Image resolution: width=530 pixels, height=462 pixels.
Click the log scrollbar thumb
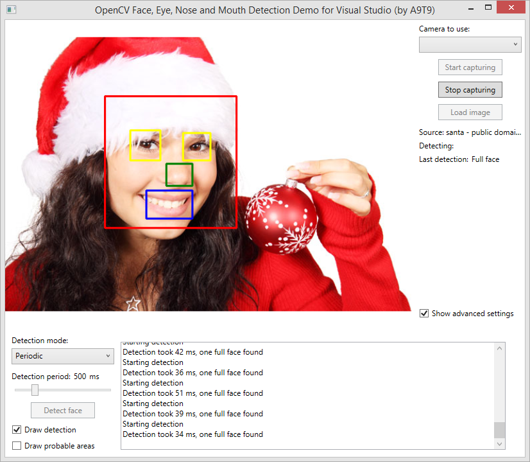(500, 430)
